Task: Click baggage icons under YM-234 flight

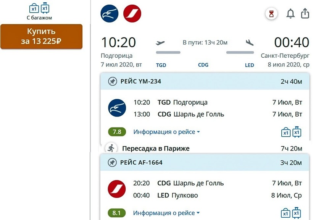Action: click(x=291, y=131)
